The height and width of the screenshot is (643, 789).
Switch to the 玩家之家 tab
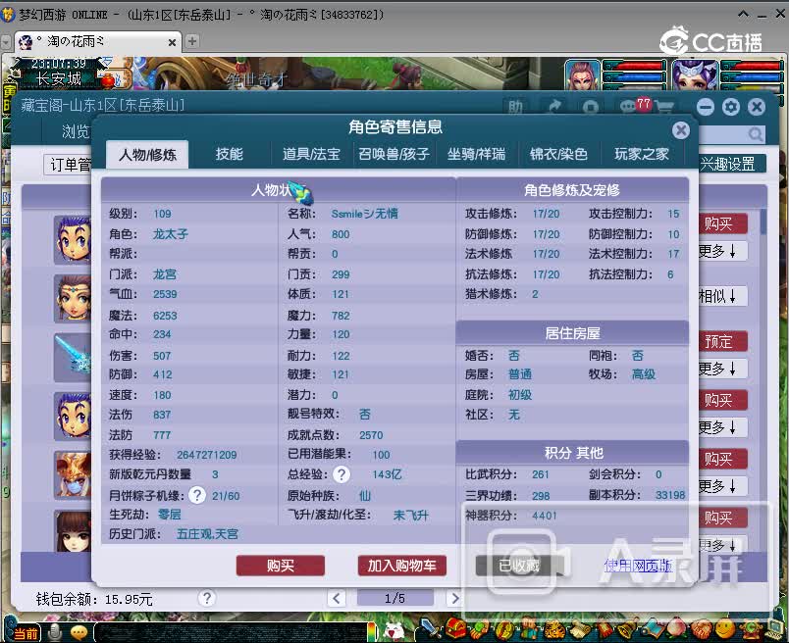642,154
